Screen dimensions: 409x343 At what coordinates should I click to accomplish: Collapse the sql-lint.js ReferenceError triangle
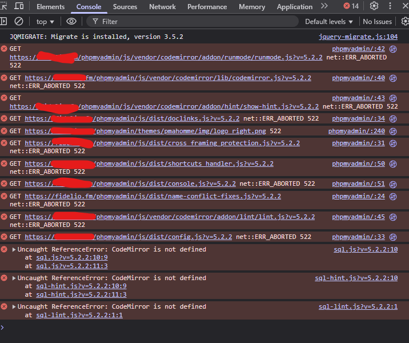(14, 307)
